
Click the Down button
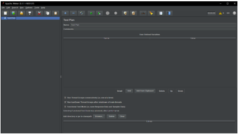point(180,91)
